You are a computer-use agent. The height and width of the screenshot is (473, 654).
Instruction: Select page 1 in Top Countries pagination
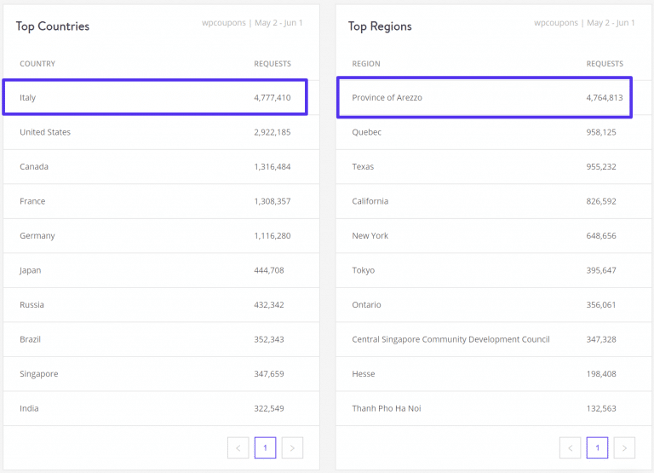point(265,447)
